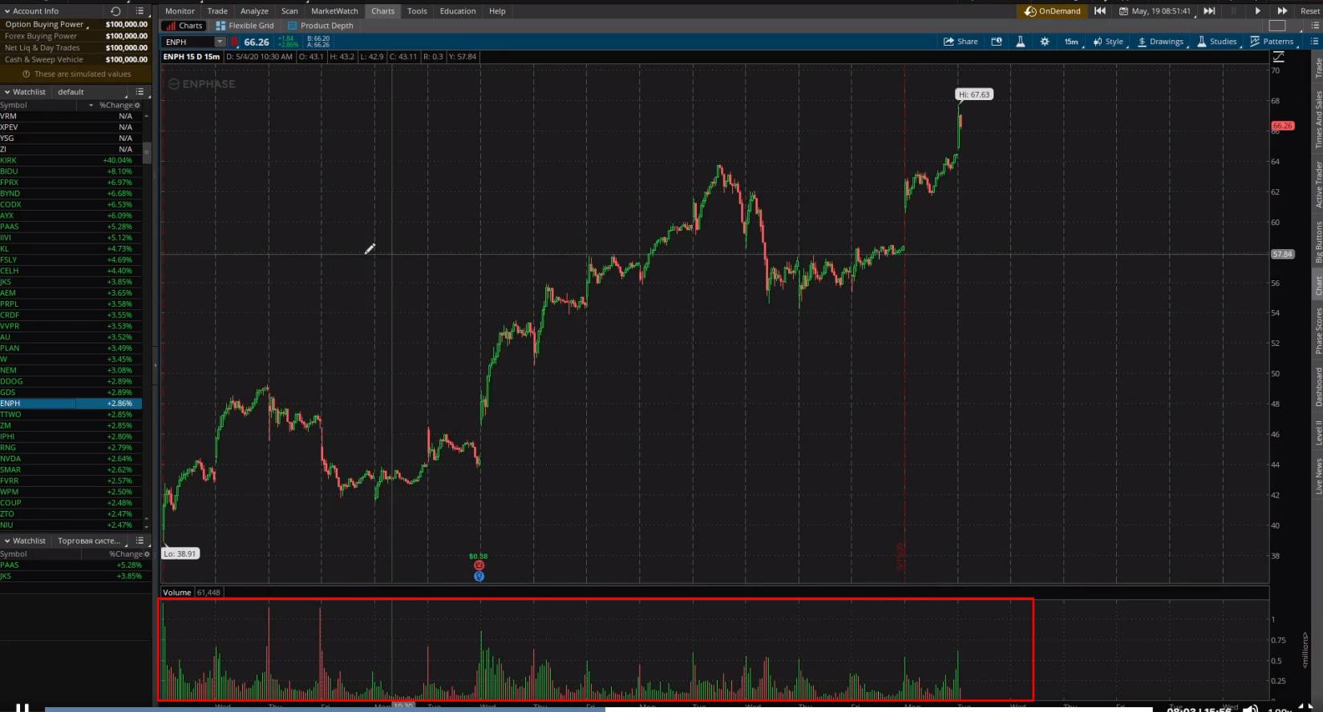The image size is (1323, 712).
Task: Open the Patterns tool
Action: (1271, 42)
